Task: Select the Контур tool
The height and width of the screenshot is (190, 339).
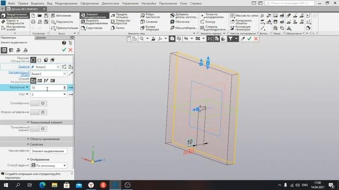Action: coord(208,22)
